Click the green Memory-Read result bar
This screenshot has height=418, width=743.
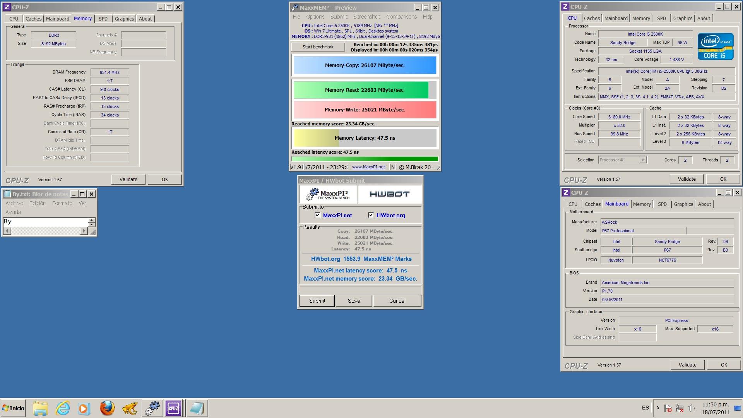[365, 90]
